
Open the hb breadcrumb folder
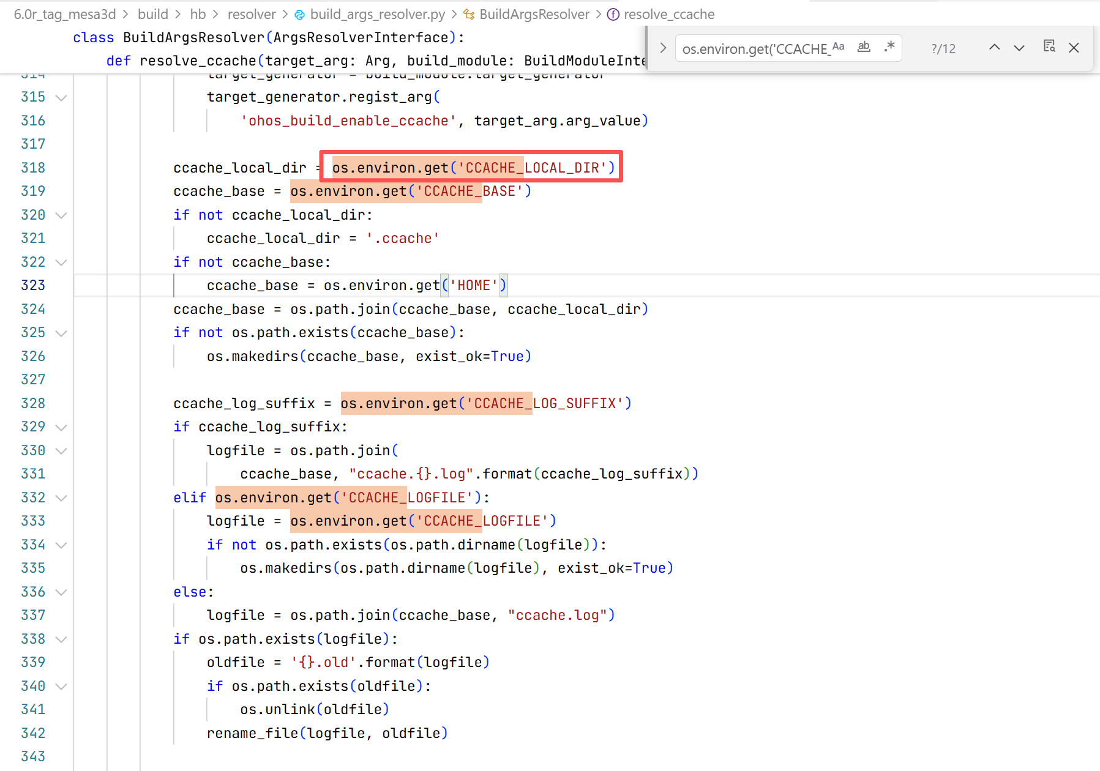point(198,14)
